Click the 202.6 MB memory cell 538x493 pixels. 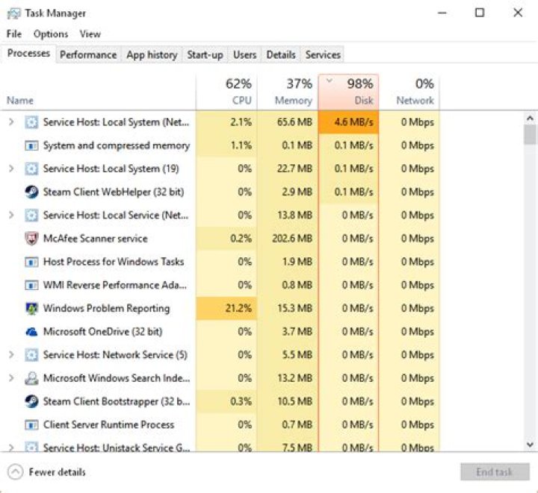(x=288, y=239)
